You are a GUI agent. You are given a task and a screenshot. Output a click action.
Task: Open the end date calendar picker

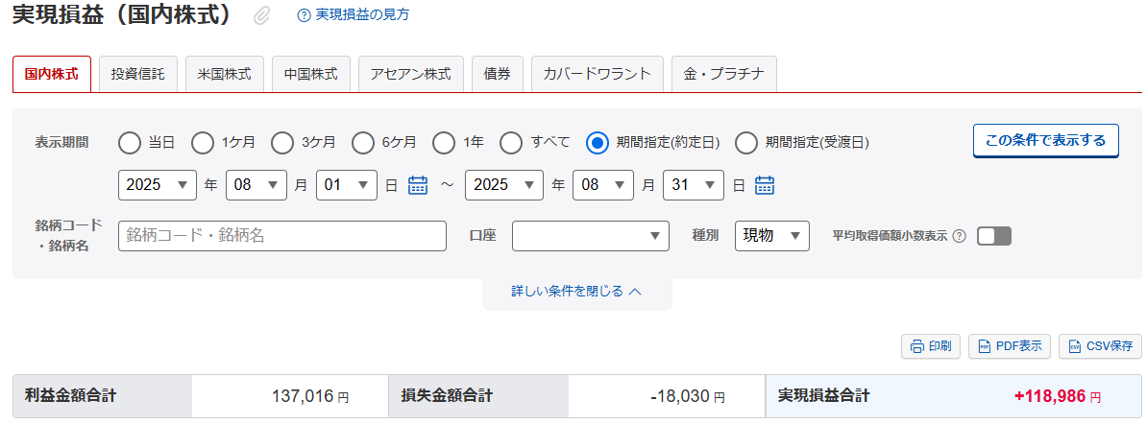[764, 185]
